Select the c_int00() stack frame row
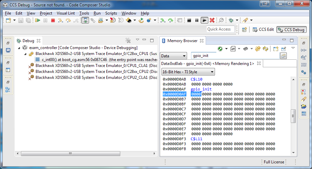 coord(96,60)
